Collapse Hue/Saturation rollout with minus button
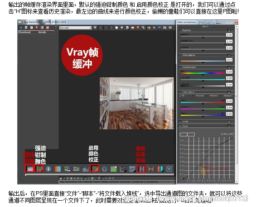This screenshot has width=266, height=207. 232,67
